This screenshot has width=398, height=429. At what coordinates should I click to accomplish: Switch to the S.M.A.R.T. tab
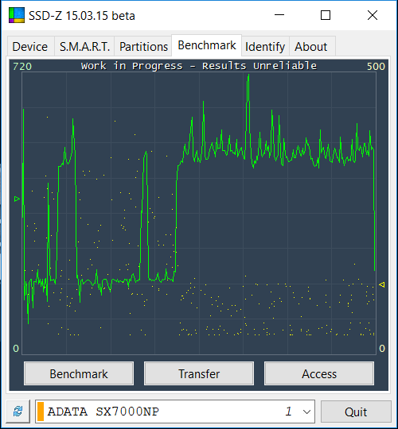(x=84, y=46)
